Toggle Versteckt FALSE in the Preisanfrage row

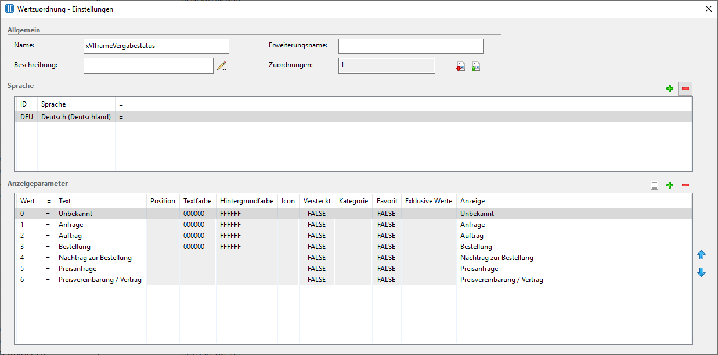316,269
